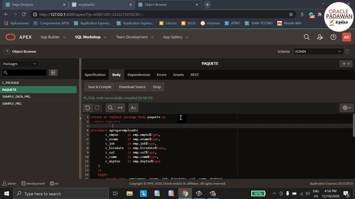
Task: Open the REST tab
Action: pyautogui.click(x=195, y=75)
